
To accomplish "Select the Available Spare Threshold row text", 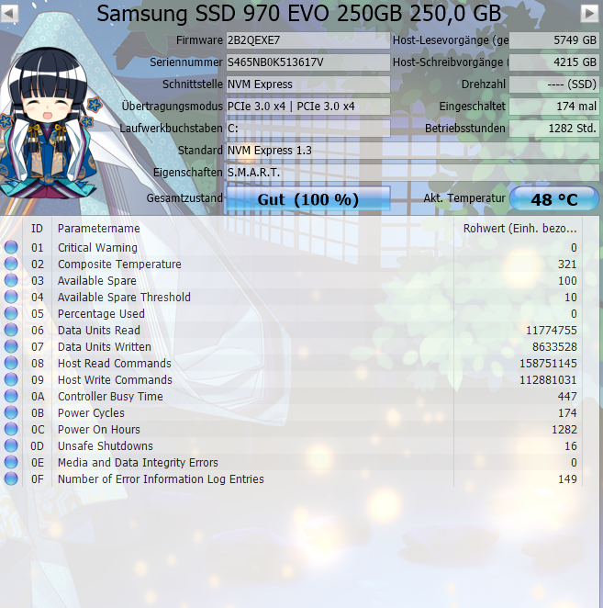I will pos(124,297).
